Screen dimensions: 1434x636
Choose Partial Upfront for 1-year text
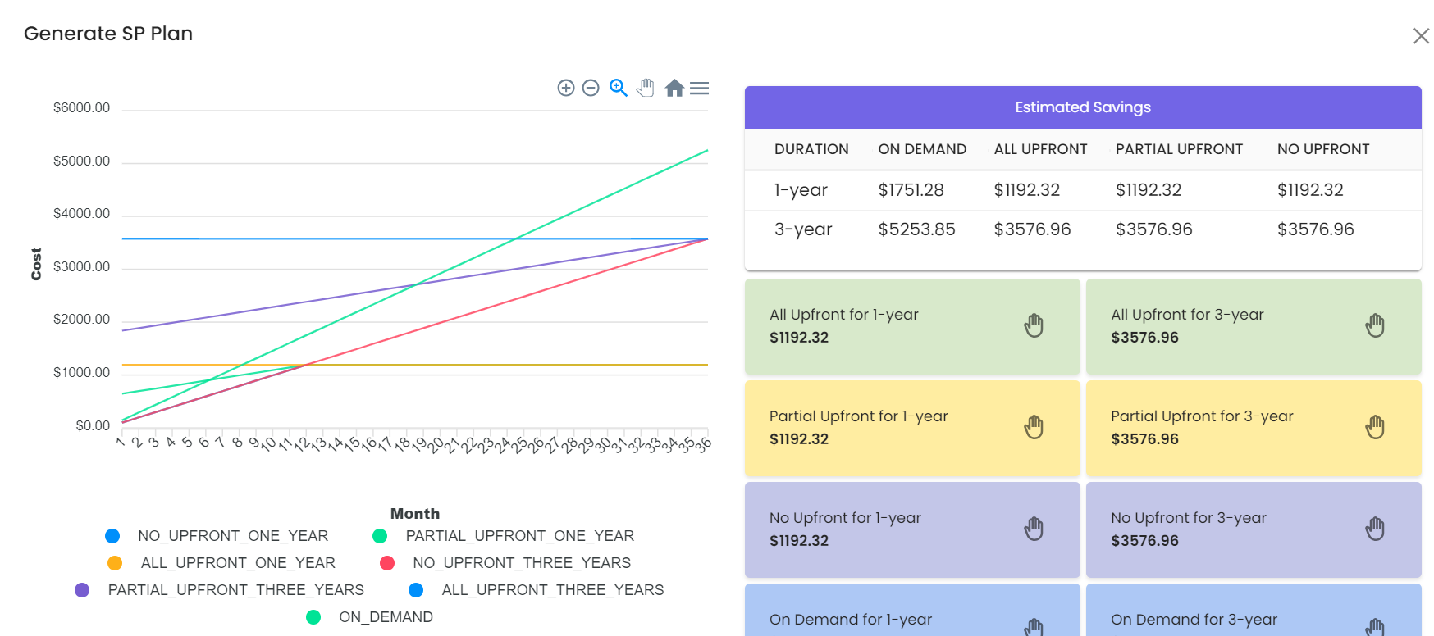858,416
